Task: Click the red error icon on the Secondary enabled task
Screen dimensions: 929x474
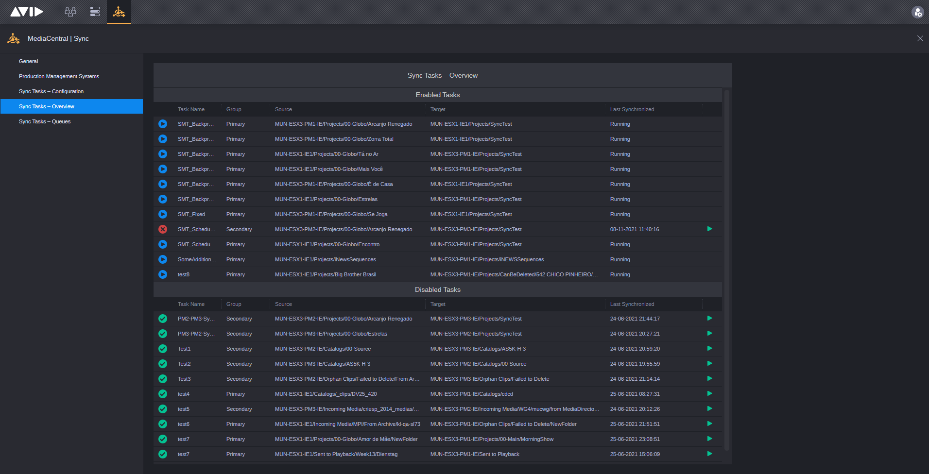Action: tap(163, 229)
